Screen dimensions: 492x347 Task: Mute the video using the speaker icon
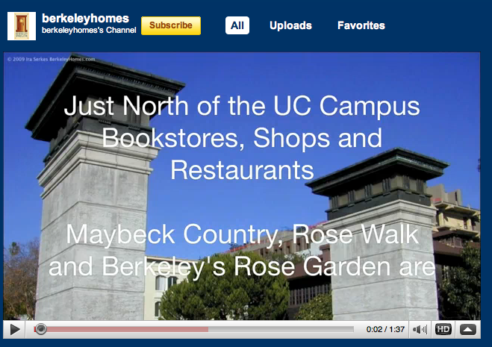tap(420, 329)
